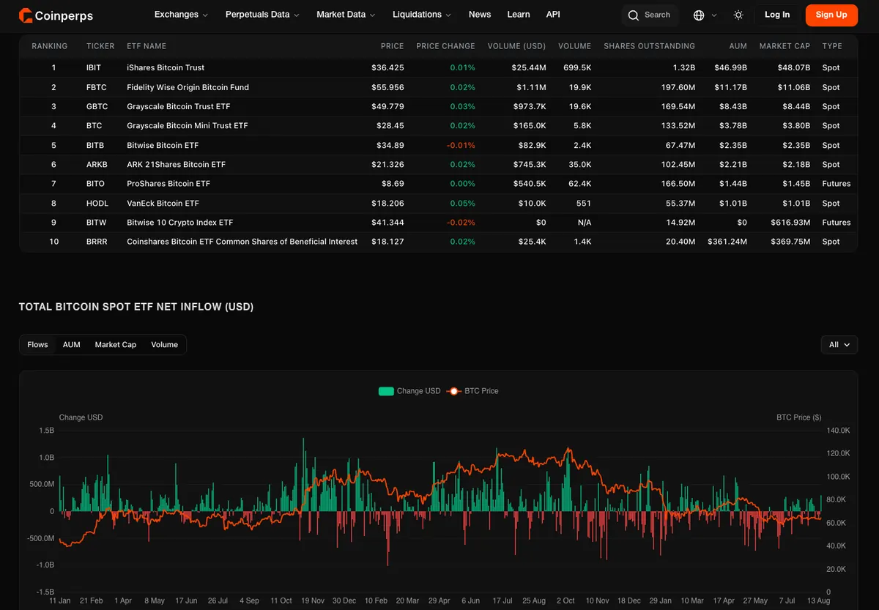This screenshot has width=879, height=610.
Task: Select the iShares Bitcoin Trust row name
Action: pyautogui.click(x=166, y=67)
